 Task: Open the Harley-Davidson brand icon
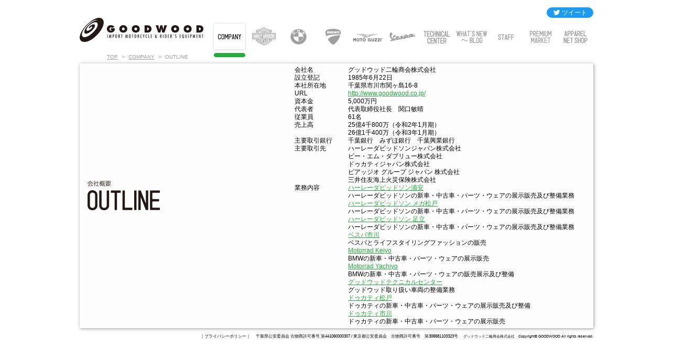coord(264,36)
